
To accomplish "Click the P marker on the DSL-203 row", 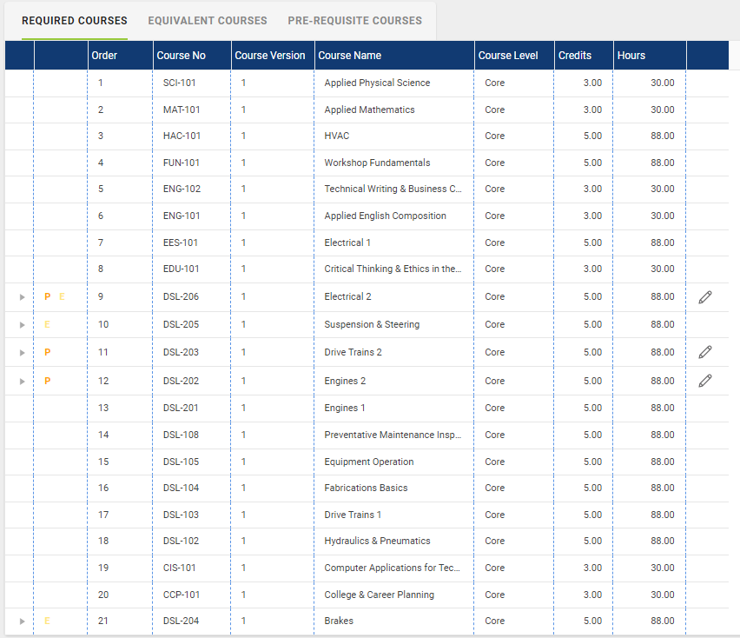I will [x=47, y=352].
